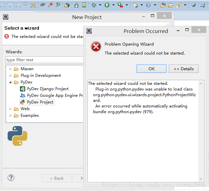Screen dimensions: 209x191
Task: Click the red-square P toolbar icon
Action: [51, 5]
